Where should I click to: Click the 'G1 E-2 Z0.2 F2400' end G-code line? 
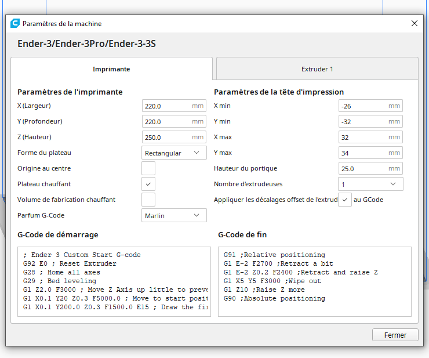(x=301, y=272)
